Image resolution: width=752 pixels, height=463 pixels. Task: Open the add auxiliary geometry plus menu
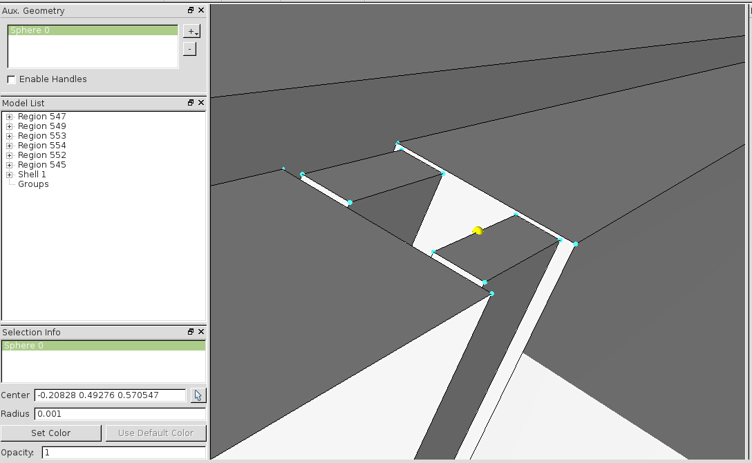pos(192,31)
